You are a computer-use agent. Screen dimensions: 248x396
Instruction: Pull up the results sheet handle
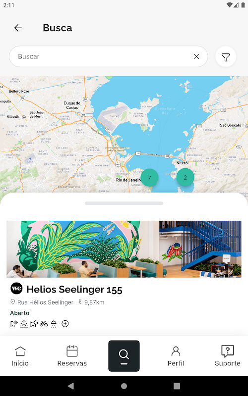(x=124, y=203)
